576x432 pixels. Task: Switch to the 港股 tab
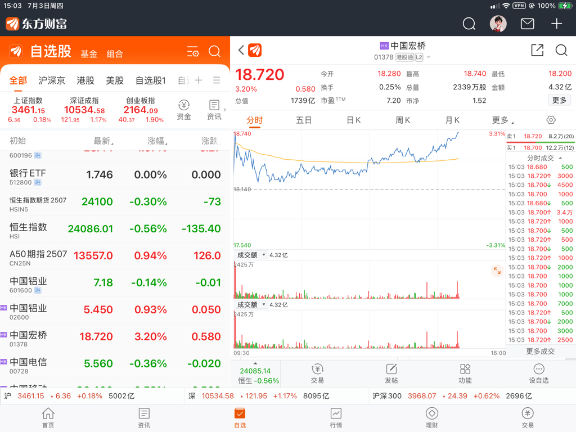pos(85,80)
